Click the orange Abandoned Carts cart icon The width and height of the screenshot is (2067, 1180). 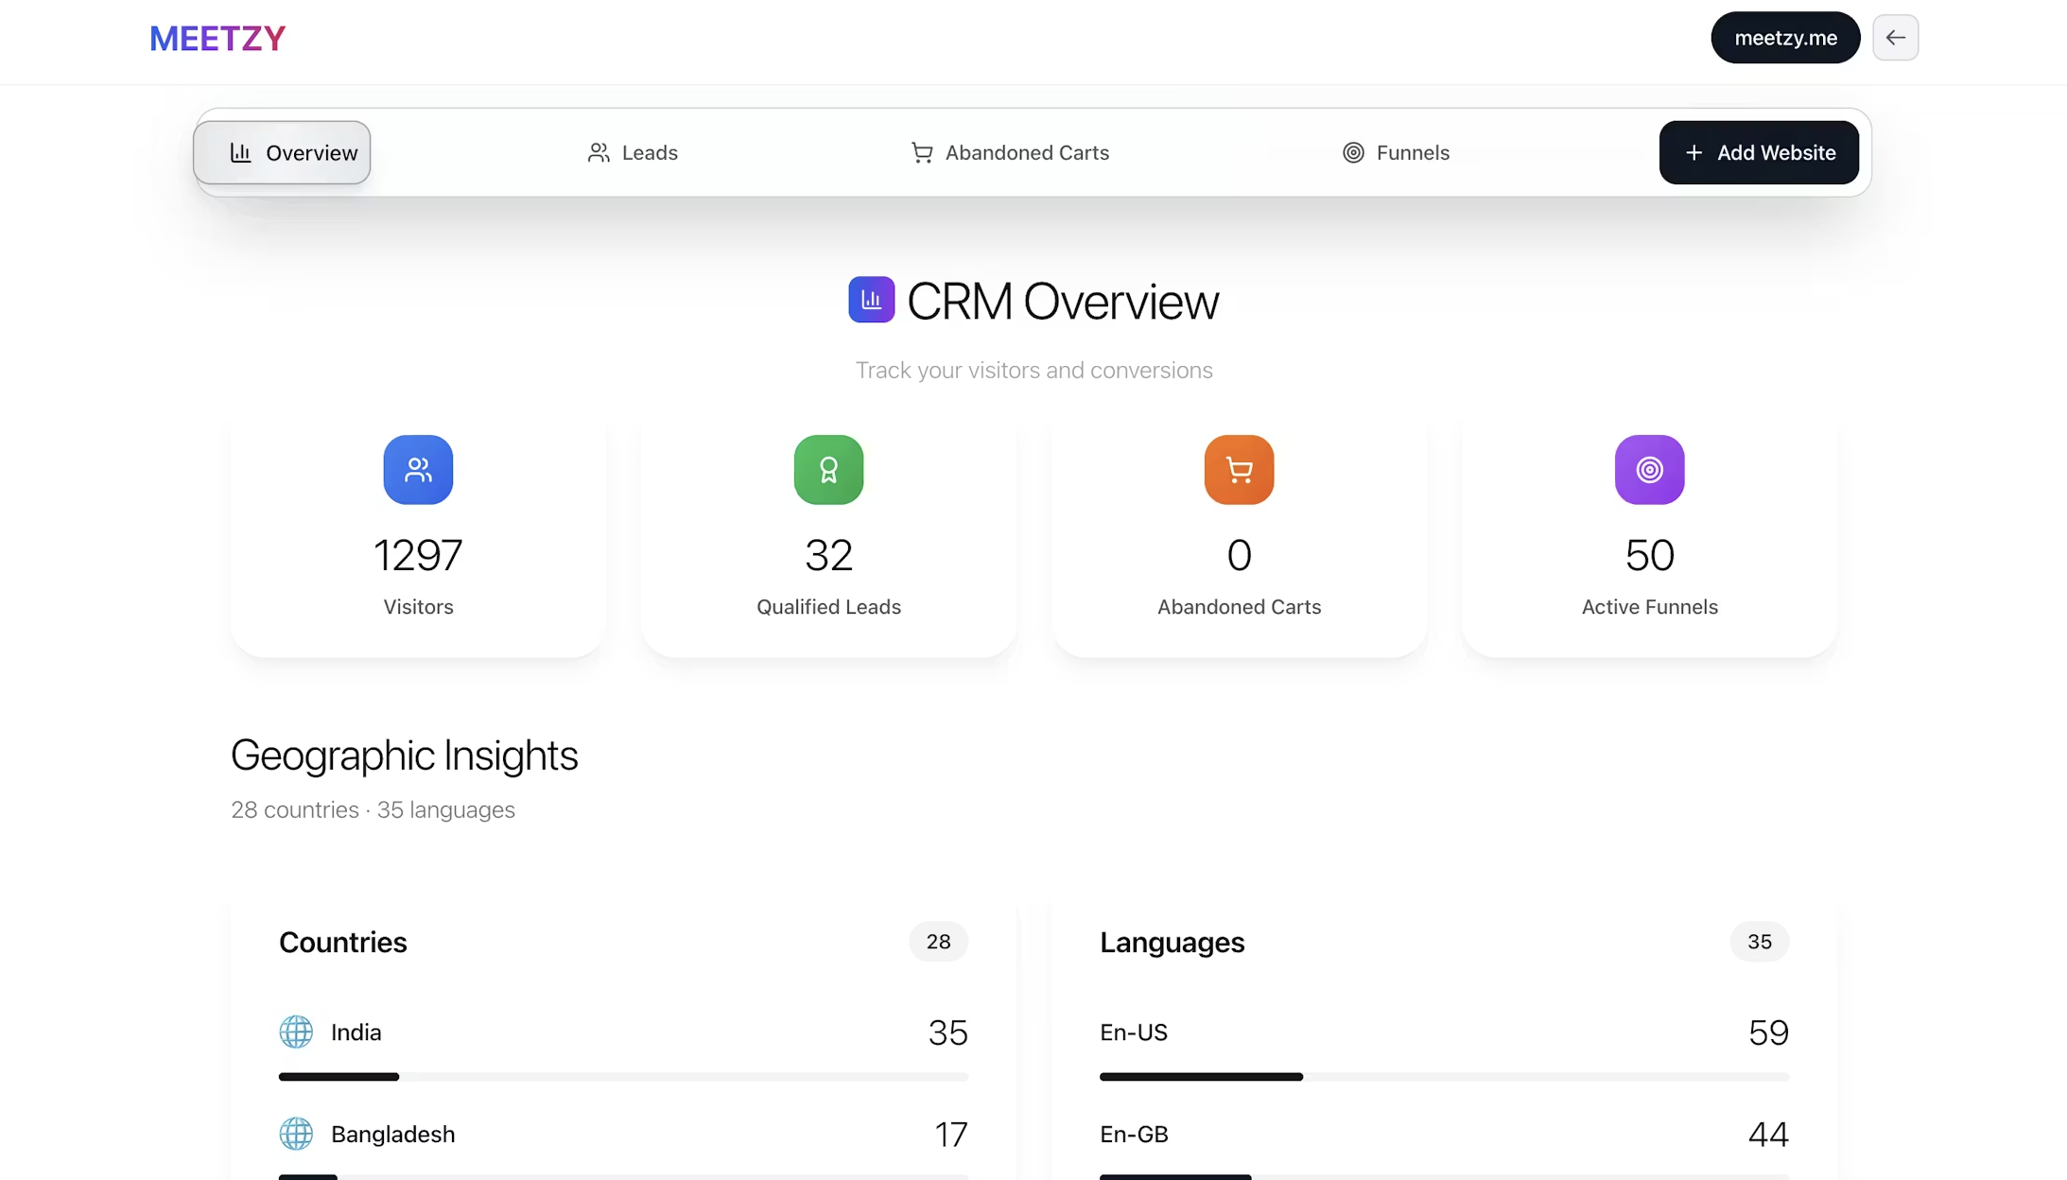pyautogui.click(x=1239, y=469)
